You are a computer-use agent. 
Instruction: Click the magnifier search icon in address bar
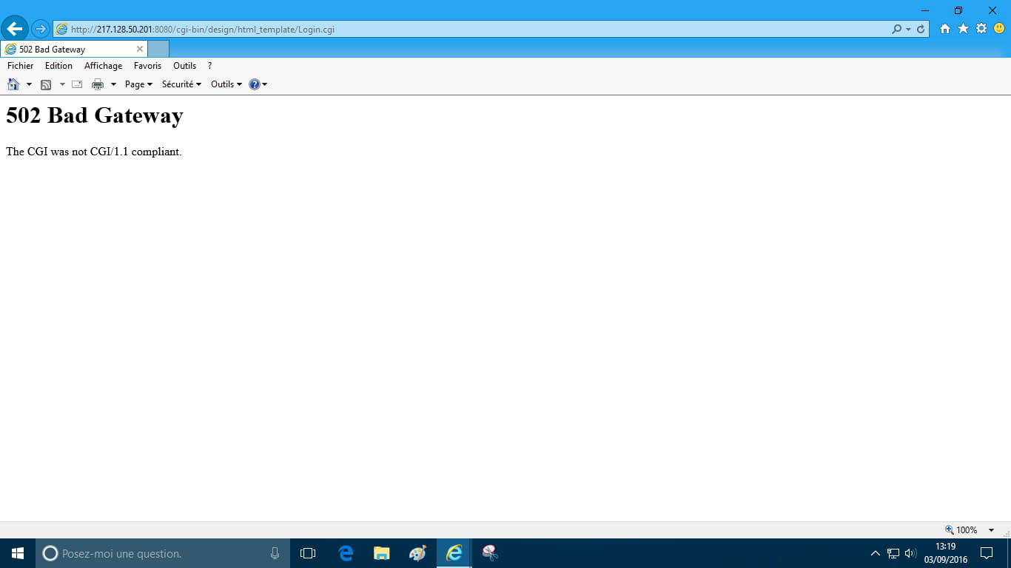click(897, 30)
